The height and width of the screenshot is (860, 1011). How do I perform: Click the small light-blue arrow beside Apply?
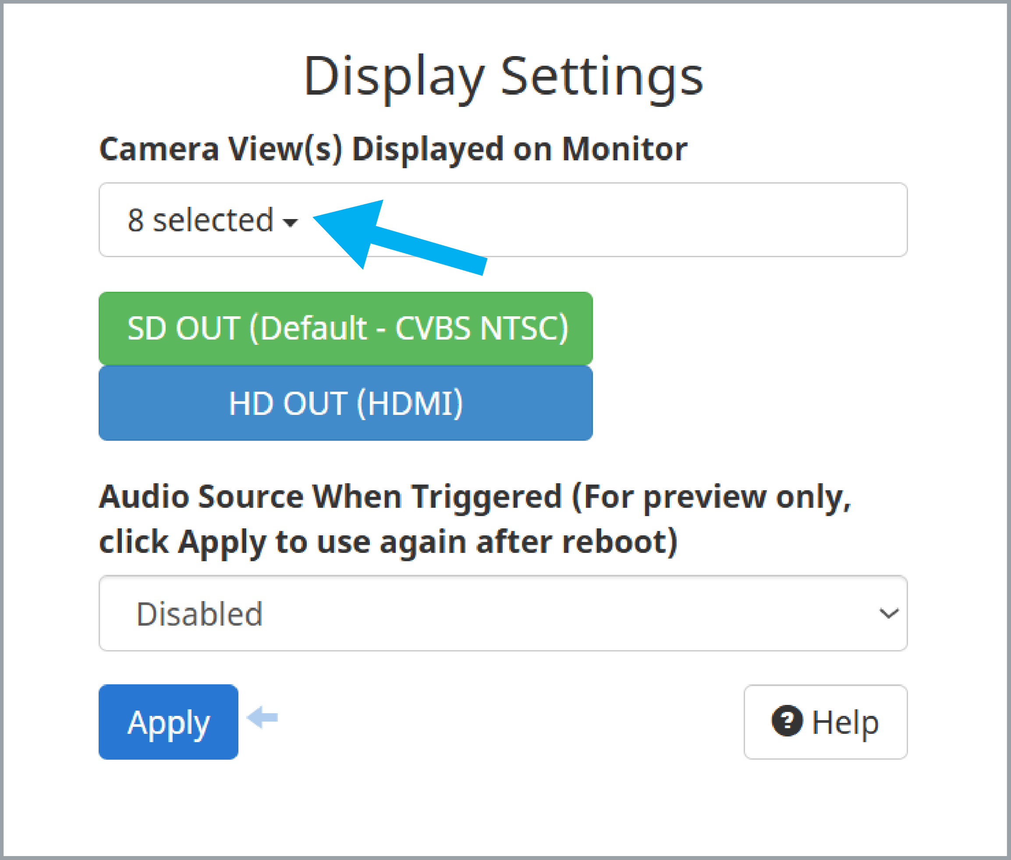tap(263, 717)
